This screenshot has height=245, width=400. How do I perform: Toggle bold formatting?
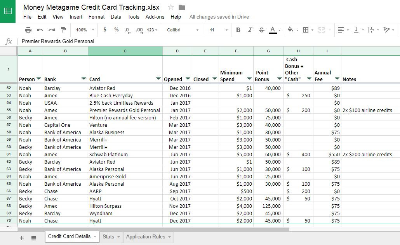tap(238, 30)
